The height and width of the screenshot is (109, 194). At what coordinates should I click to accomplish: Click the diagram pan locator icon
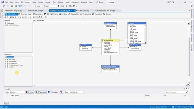[189, 85]
